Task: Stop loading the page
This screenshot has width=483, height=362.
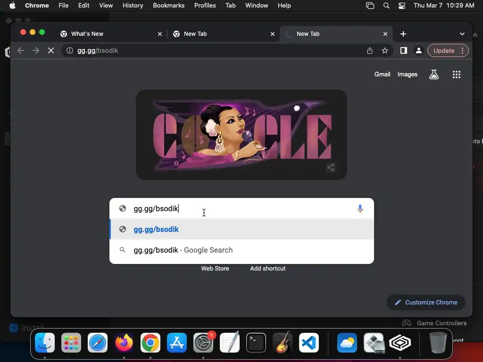Action: click(x=51, y=50)
